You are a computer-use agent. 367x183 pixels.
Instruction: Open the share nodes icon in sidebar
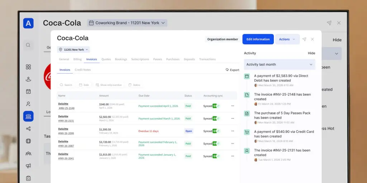point(28,129)
